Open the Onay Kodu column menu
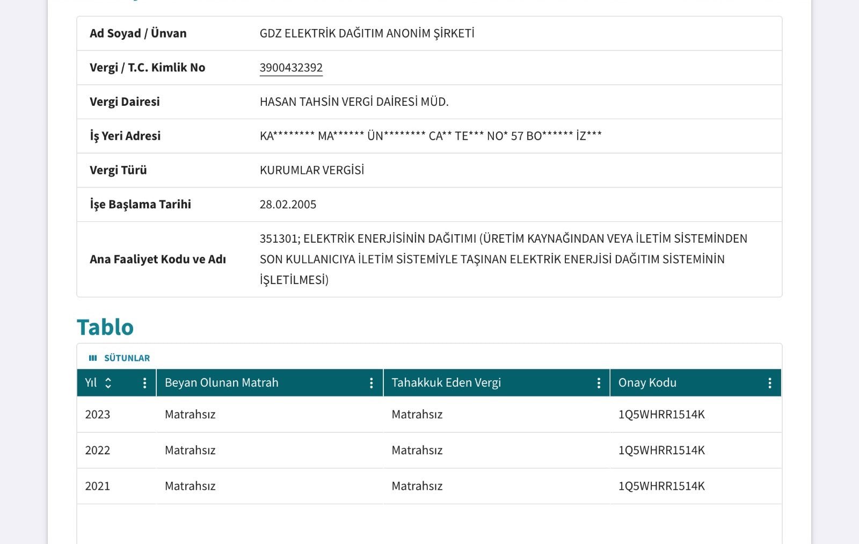 (x=769, y=382)
